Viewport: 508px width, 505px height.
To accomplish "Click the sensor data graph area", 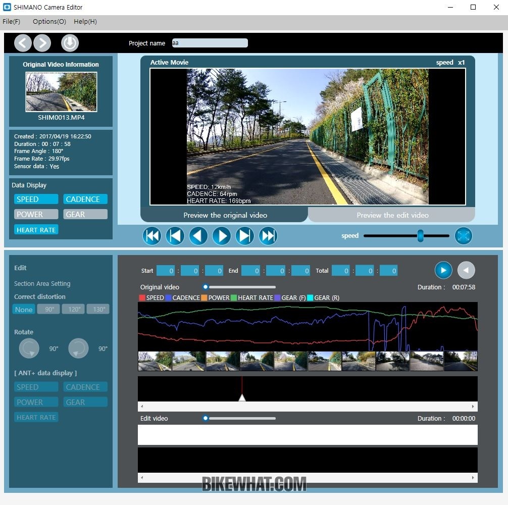I will pyautogui.click(x=308, y=327).
